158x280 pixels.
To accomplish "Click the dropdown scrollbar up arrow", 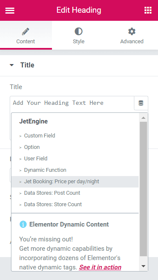I will coord(144,118).
